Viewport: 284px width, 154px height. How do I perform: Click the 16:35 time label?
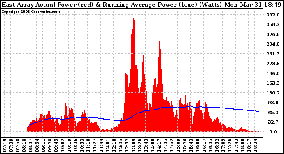point(210,145)
